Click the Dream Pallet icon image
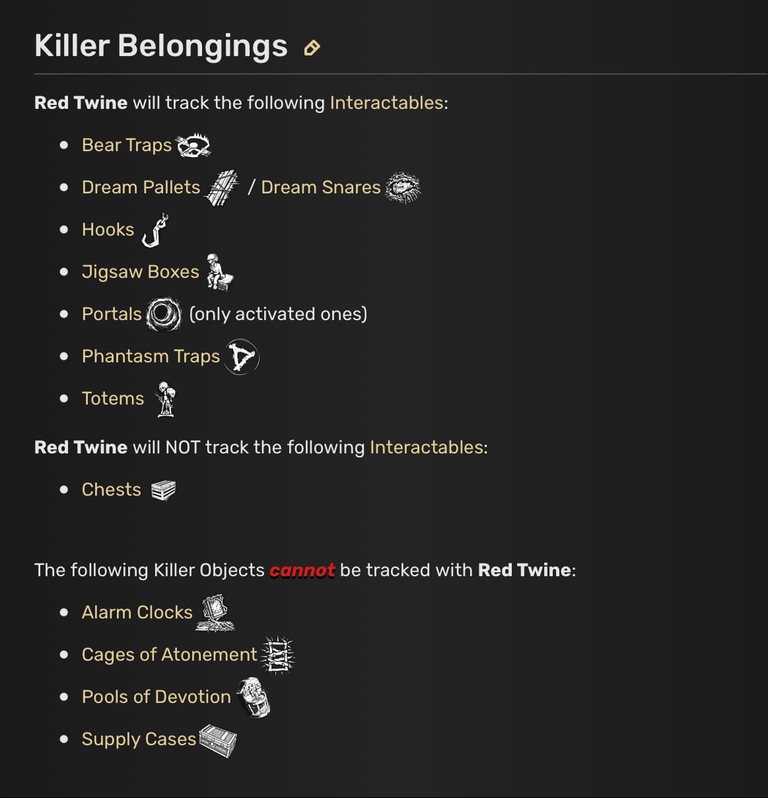This screenshot has height=798, width=768. 223,188
